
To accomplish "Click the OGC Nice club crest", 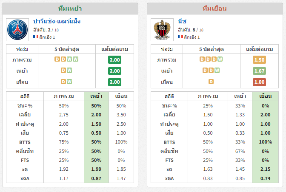I will [162, 30].
